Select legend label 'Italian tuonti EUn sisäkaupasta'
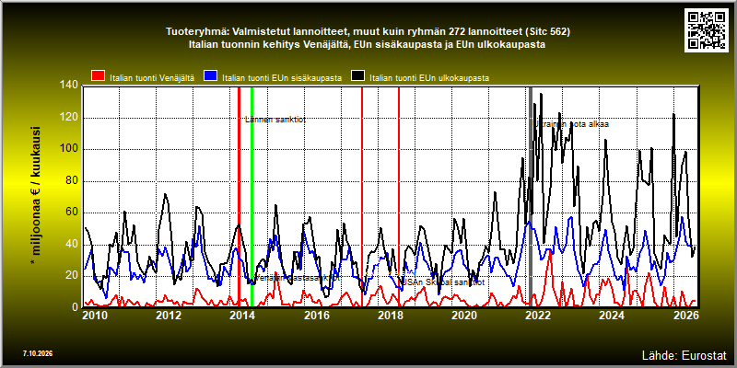 coord(282,78)
